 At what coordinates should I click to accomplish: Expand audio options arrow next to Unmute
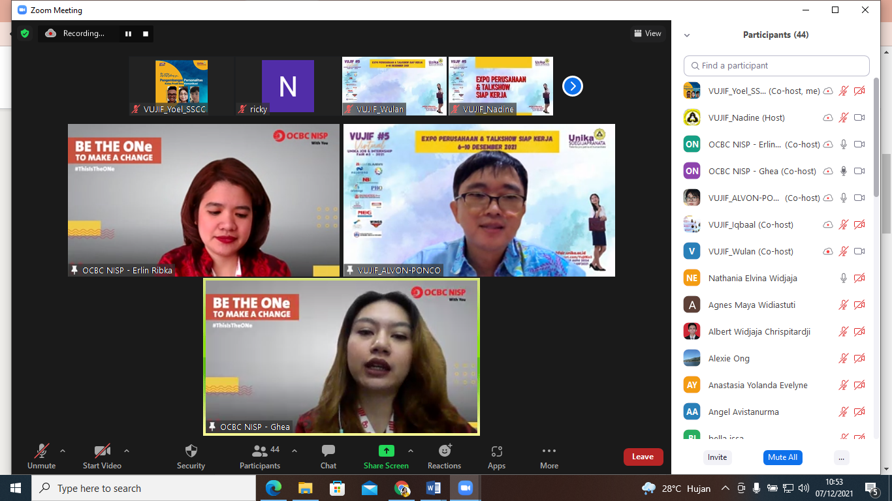click(63, 451)
